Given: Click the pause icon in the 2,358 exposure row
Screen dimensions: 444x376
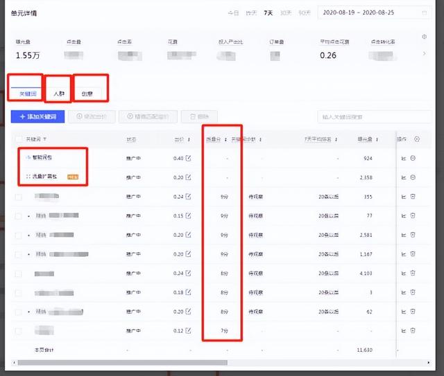Looking at the screenshot, I should (413, 177).
